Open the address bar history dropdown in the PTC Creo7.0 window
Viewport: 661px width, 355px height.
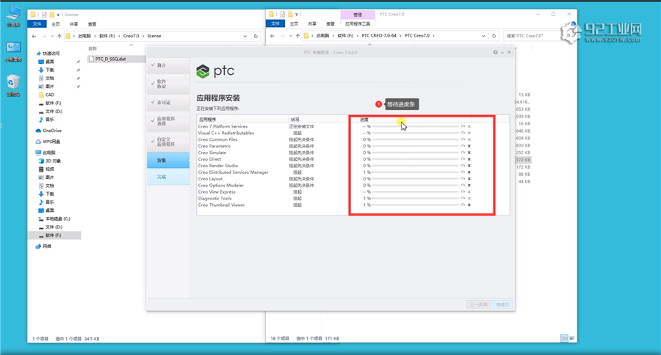point(483,36)
